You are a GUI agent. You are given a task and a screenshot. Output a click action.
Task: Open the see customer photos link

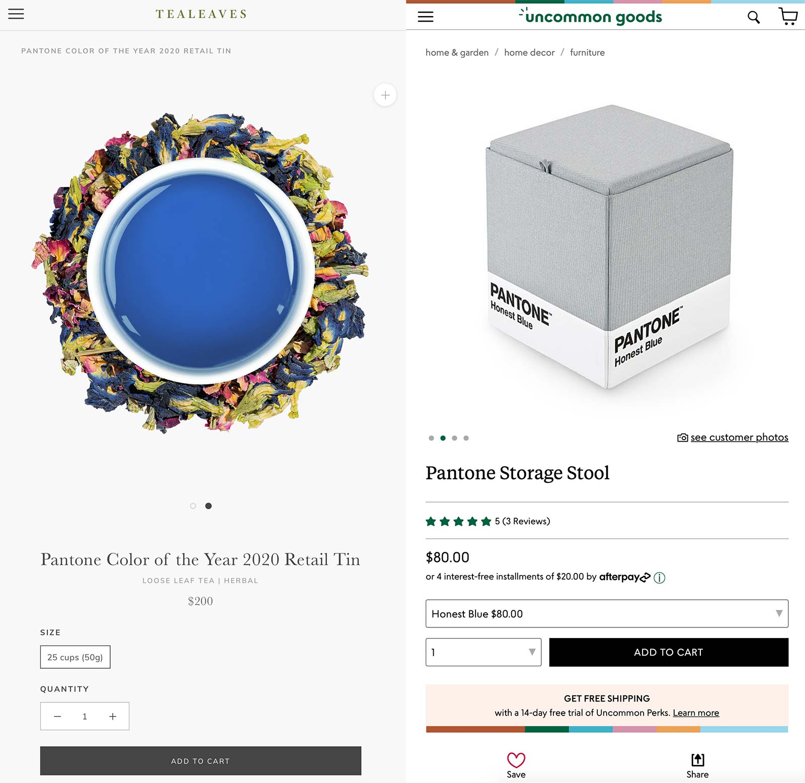point(739,438)
